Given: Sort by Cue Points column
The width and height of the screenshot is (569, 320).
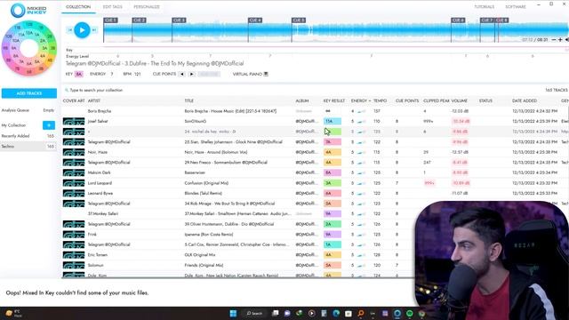Looking at the screenshot, I should (407, 100).
